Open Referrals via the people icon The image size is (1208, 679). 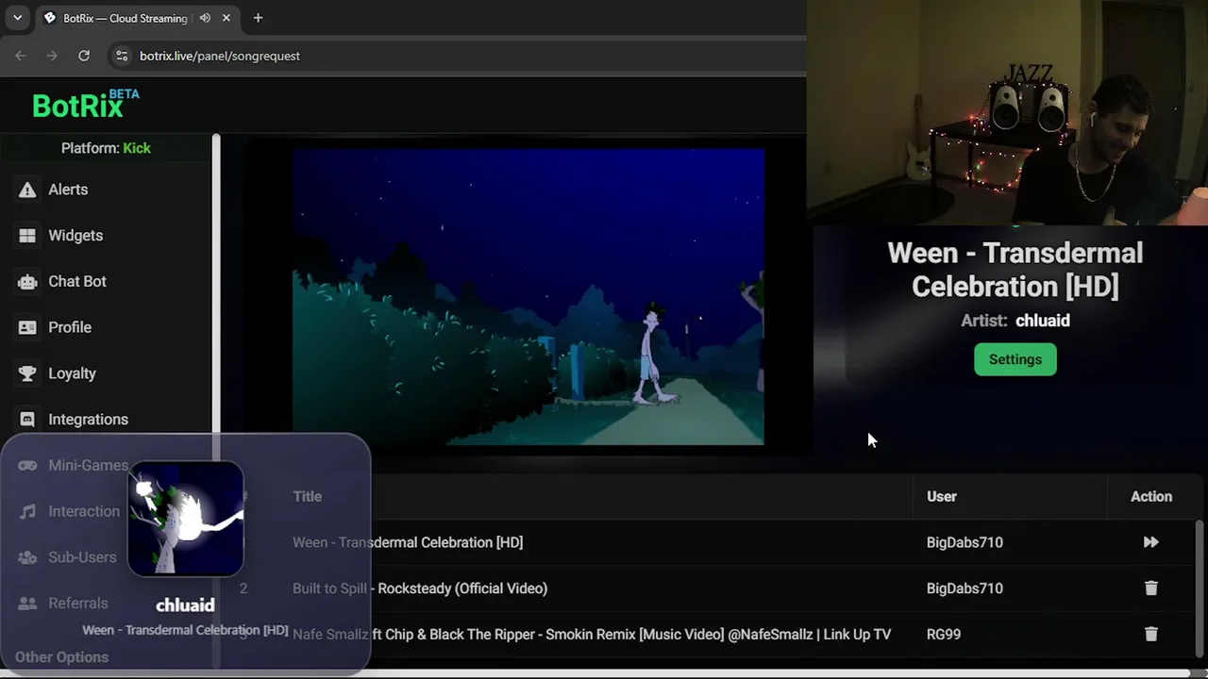[27, 604]
